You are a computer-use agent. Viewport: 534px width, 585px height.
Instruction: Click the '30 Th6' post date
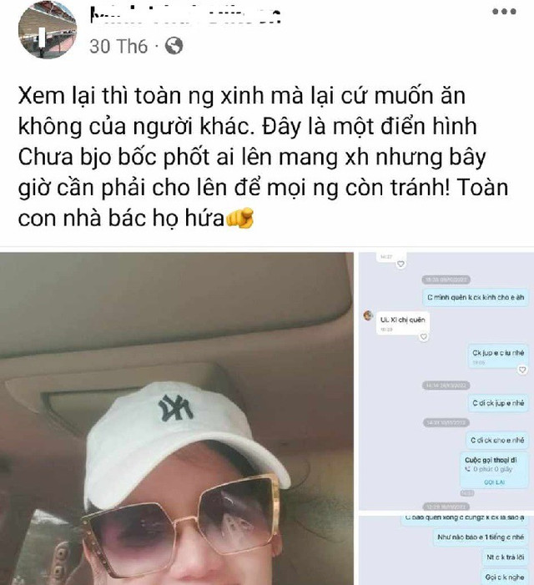pos(118,46)
